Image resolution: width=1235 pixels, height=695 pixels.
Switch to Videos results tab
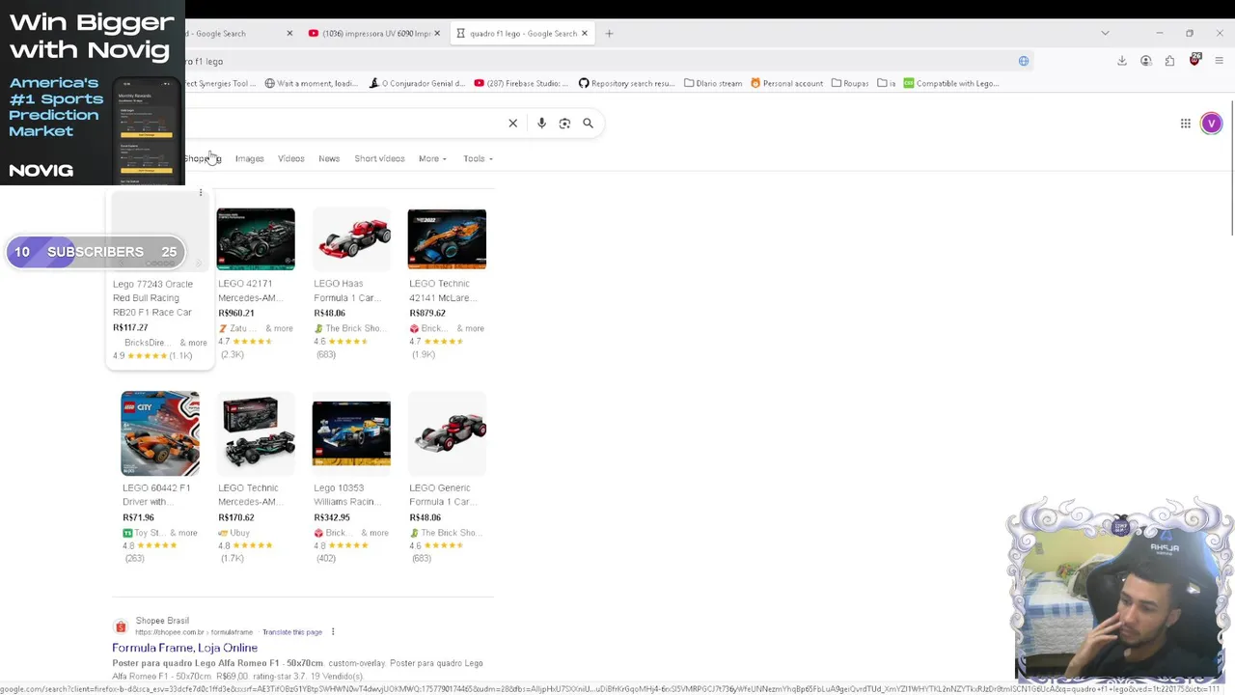tap(290, 158)
